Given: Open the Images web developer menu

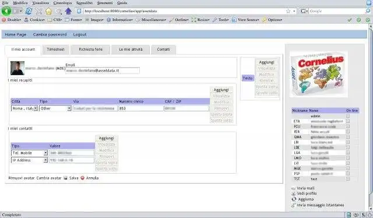Looking at the screenshot, I should [94, 20].
